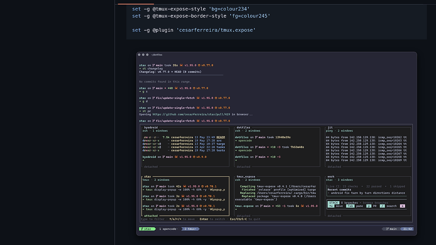Click the 'Tab' key hint in work pane
The width and height of the screenshot is (436, 245).
coord(350,206)
